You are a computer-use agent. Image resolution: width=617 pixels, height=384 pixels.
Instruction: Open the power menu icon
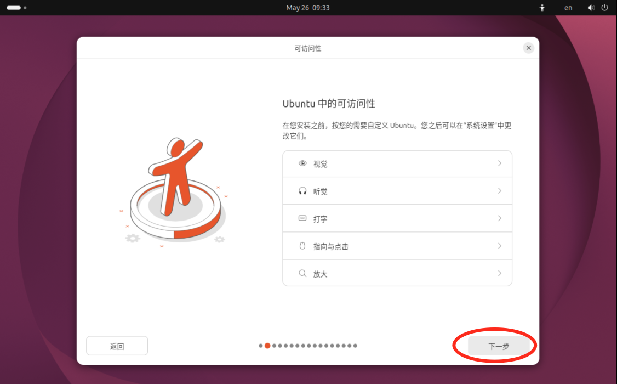point(605,8)
